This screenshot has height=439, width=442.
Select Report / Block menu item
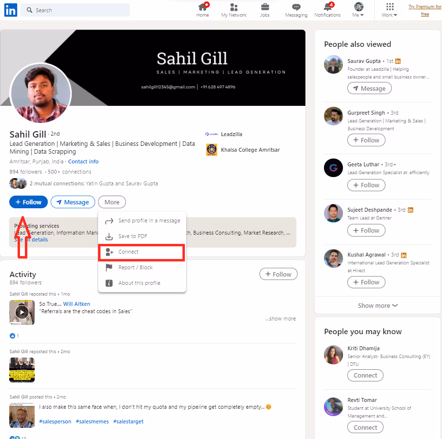pos(142,267)
